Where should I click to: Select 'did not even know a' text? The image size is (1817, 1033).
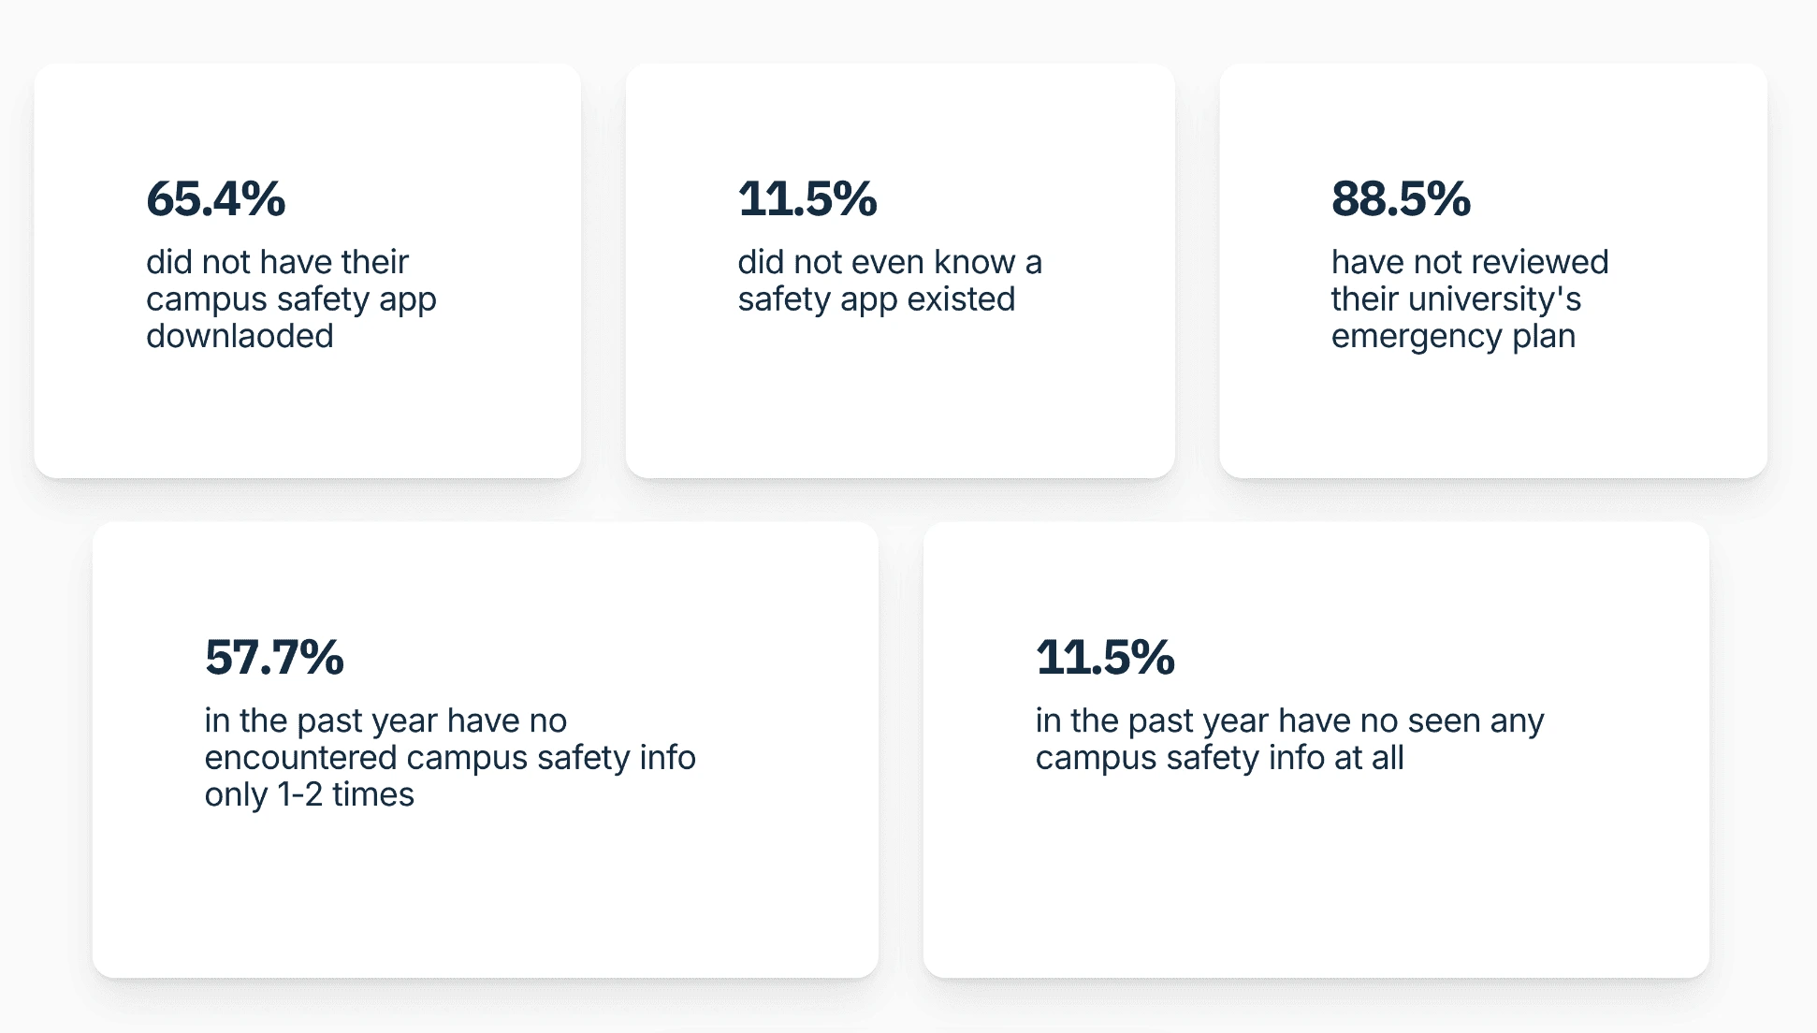pyautogui.click(x=889, y=262)
